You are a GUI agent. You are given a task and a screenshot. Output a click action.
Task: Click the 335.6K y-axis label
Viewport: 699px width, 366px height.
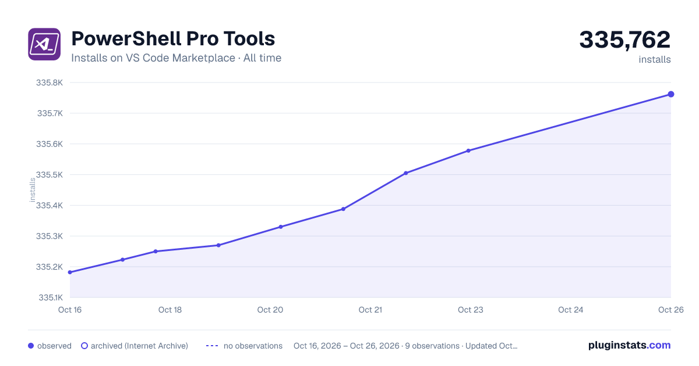(x=50, y=144)
